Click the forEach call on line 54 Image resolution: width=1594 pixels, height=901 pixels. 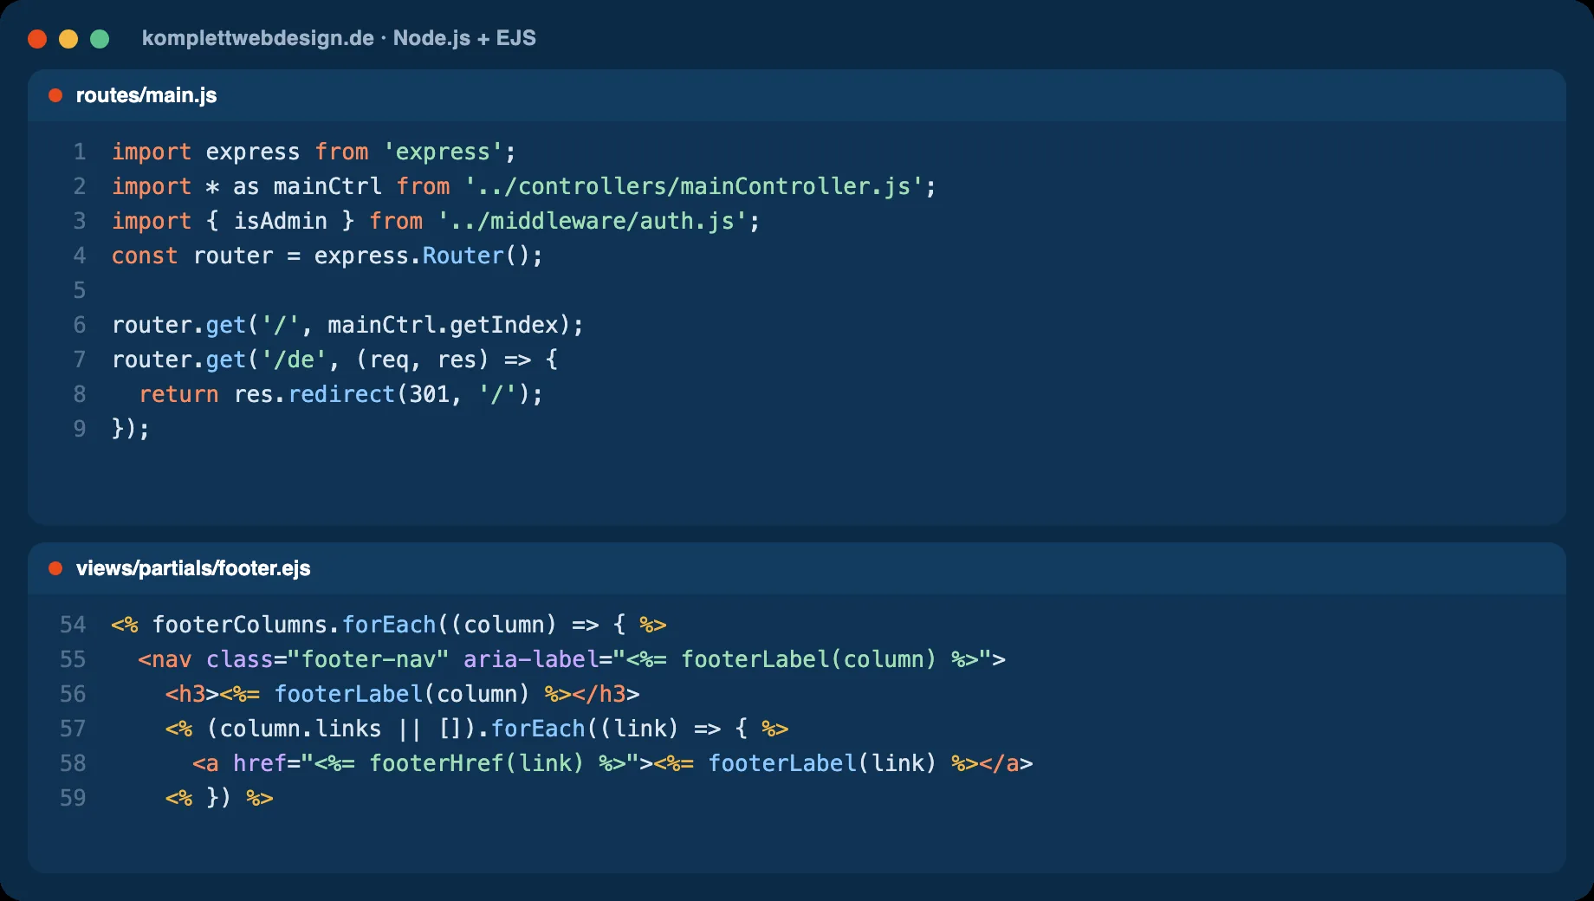tap(389, 625)
